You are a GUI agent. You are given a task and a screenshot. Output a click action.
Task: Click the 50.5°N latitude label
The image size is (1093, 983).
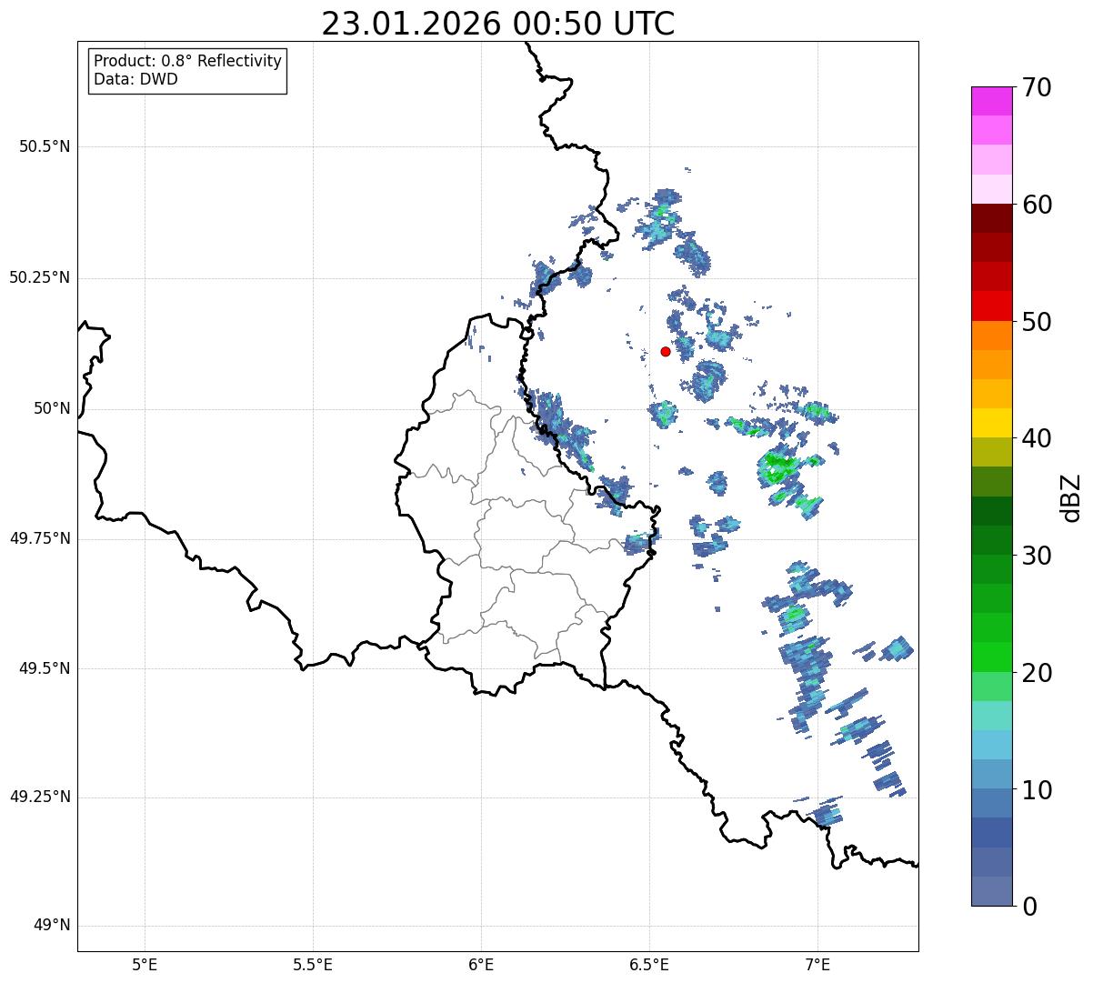(45, 146)
